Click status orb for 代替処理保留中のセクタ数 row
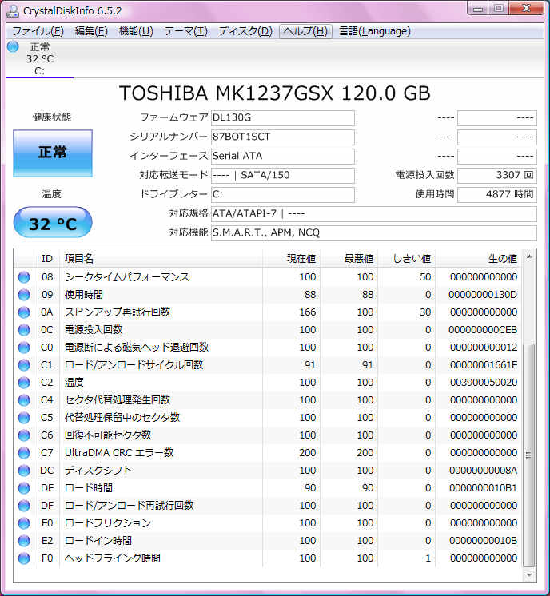Viewport: 550px width, 596px height. pos(24,417)
